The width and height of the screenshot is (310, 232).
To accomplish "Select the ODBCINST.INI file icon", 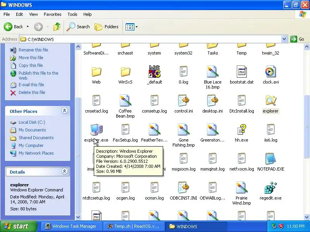I will (x=183, y=188).
